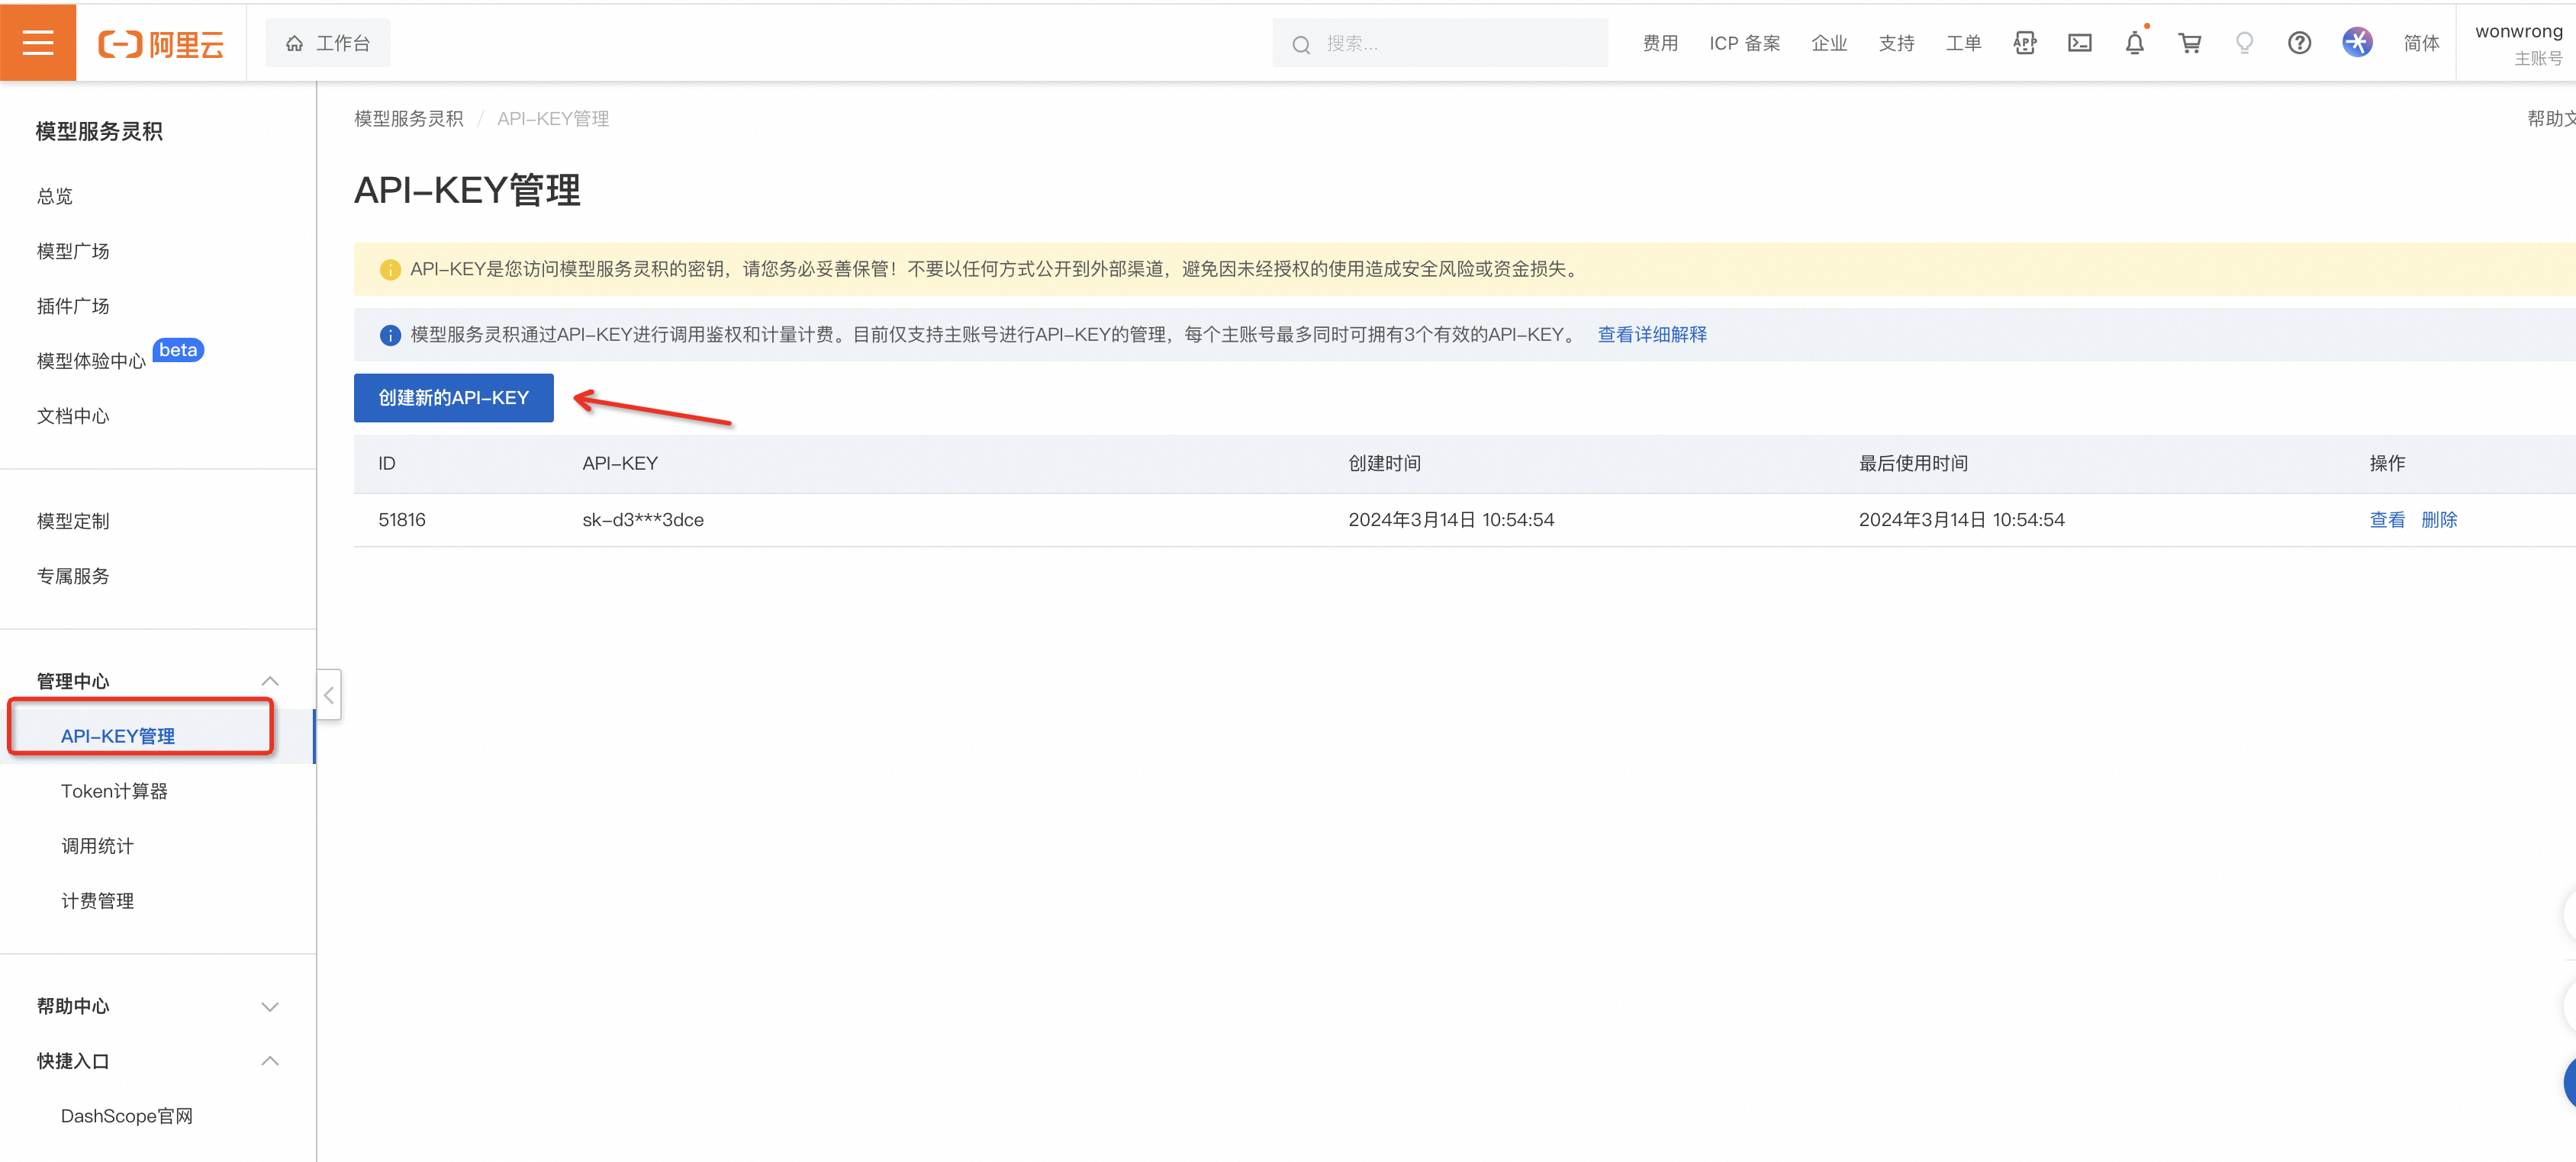
Task: Click the 创建新的API-KEY button
Action: 453,398
